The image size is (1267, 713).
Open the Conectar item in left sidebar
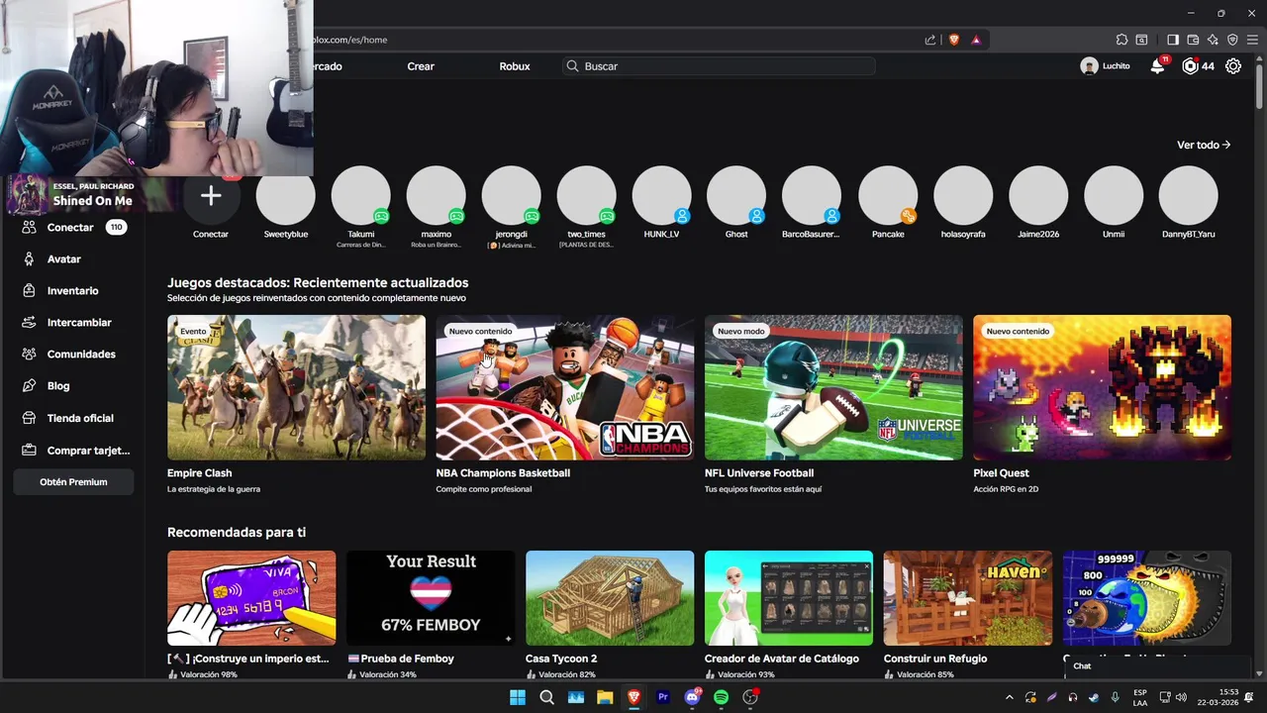[72, 227]
